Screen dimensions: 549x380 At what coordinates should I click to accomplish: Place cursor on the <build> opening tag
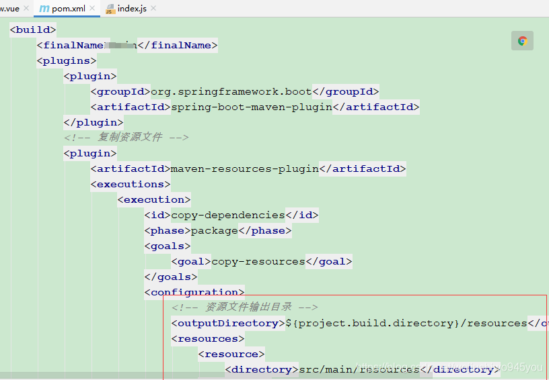[33, 30]
